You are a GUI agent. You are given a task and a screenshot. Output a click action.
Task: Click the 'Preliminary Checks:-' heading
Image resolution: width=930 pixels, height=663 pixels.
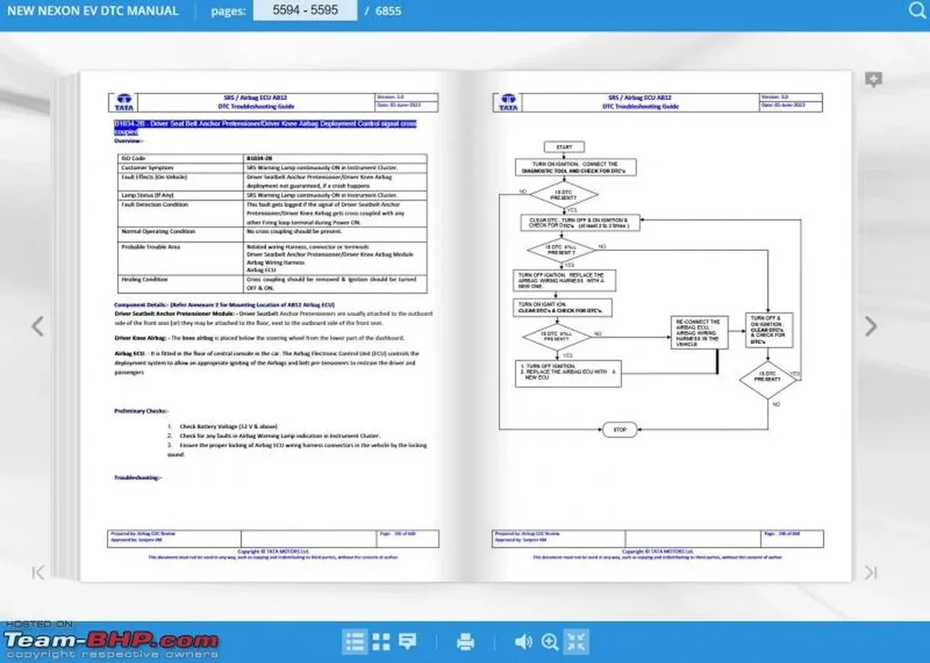[x=142, y=411]
